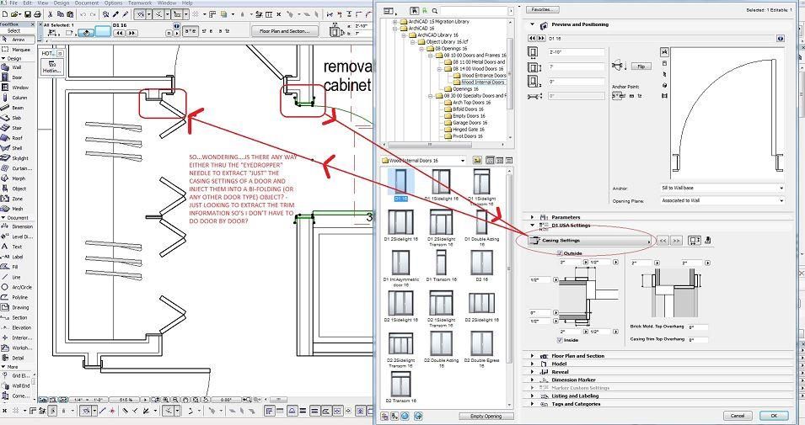Expand the Listing and Labeling panel

[x=533, y=396]
